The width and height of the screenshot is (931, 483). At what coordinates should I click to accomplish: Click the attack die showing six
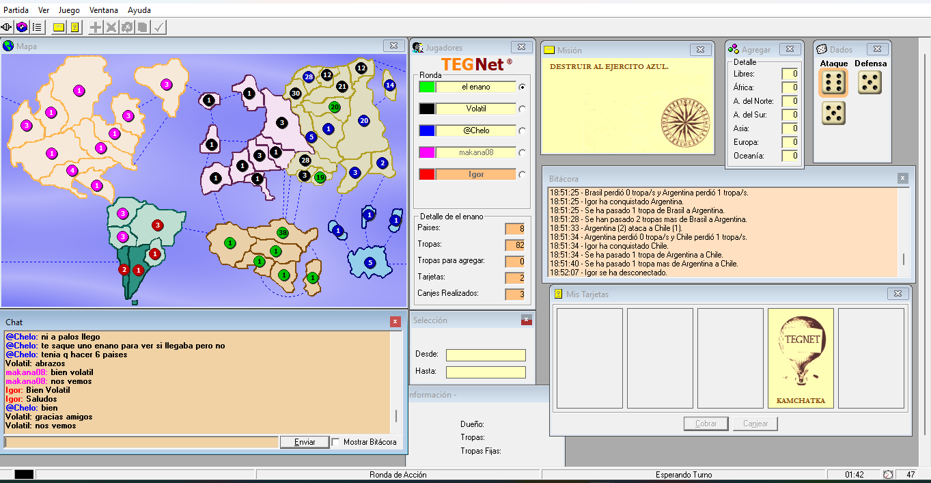pyautogui.click(x=833, y=83)
